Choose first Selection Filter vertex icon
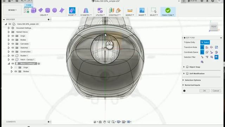Image resolution: width=225 pixels, height=127 pixels. tap(202, 57)
